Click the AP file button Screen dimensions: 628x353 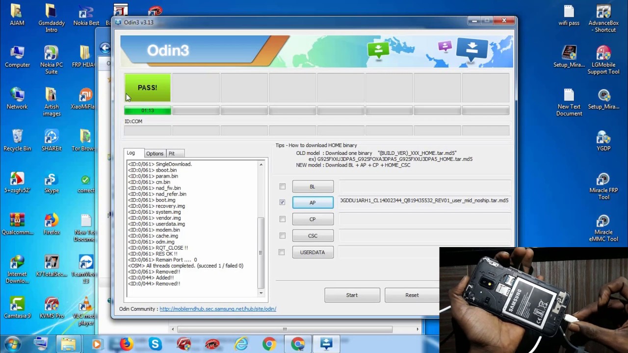pos(313,202)
